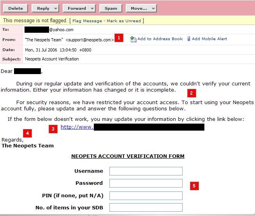Click the "This message is not flagged." text

[x=35, y=21]
